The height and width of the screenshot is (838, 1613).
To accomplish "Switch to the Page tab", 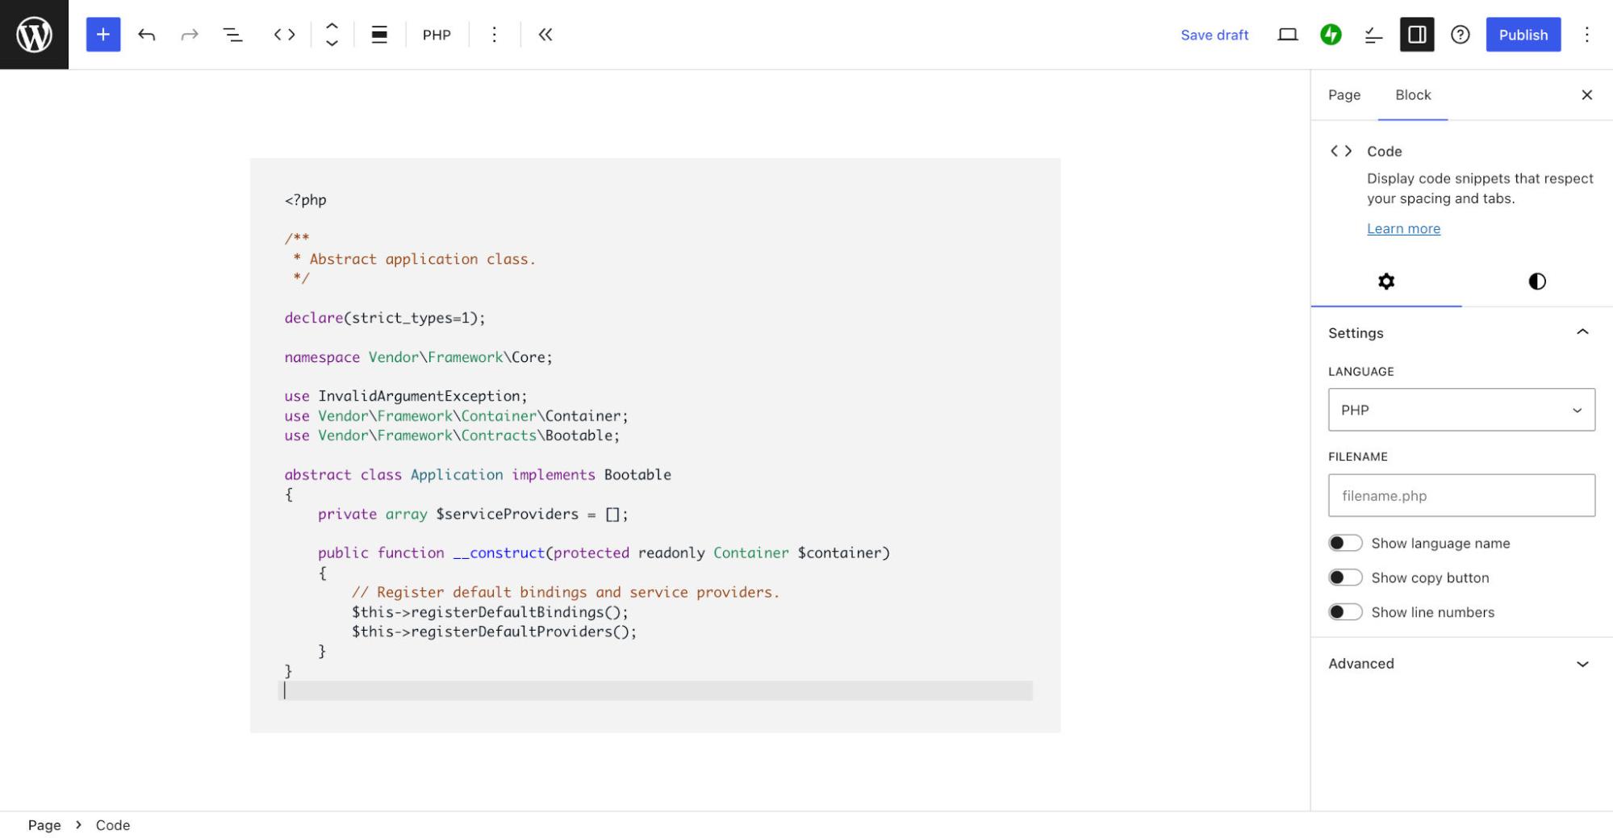I will coord(1343,95).
